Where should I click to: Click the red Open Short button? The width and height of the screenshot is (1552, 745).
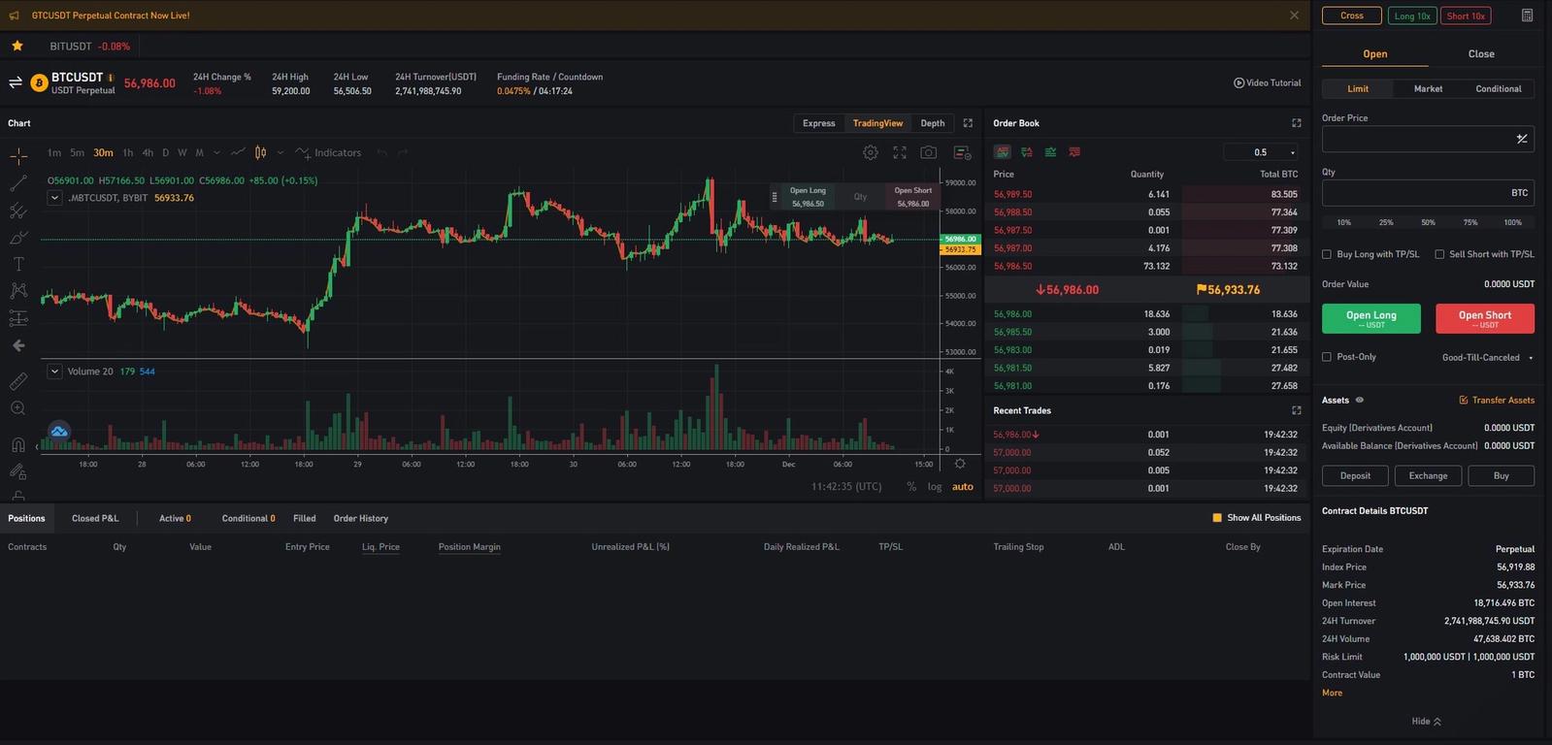(x=1485, y=318)
